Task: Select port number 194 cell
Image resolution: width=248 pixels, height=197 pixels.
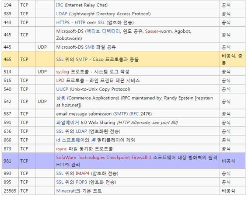Action: [x=10, y=5]
